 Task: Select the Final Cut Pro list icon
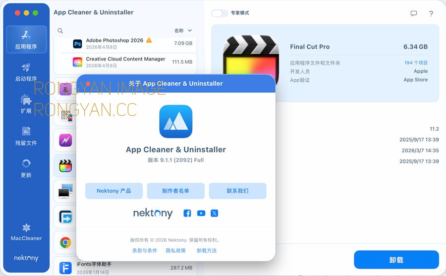[65, 166]
